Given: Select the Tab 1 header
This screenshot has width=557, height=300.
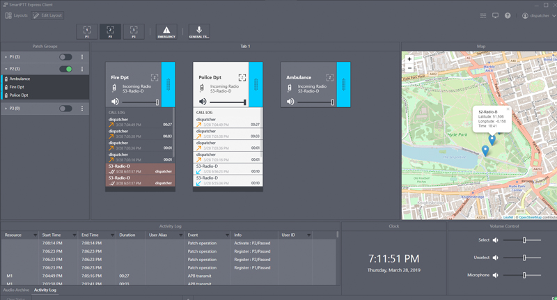Looking at the screenshot, I should coord(245,46).
